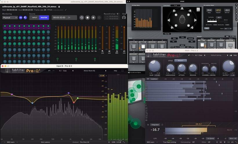Toggle object indicator 10 in the purple row
This screenshot has width=238, height=144.
(x=48, y=26)
